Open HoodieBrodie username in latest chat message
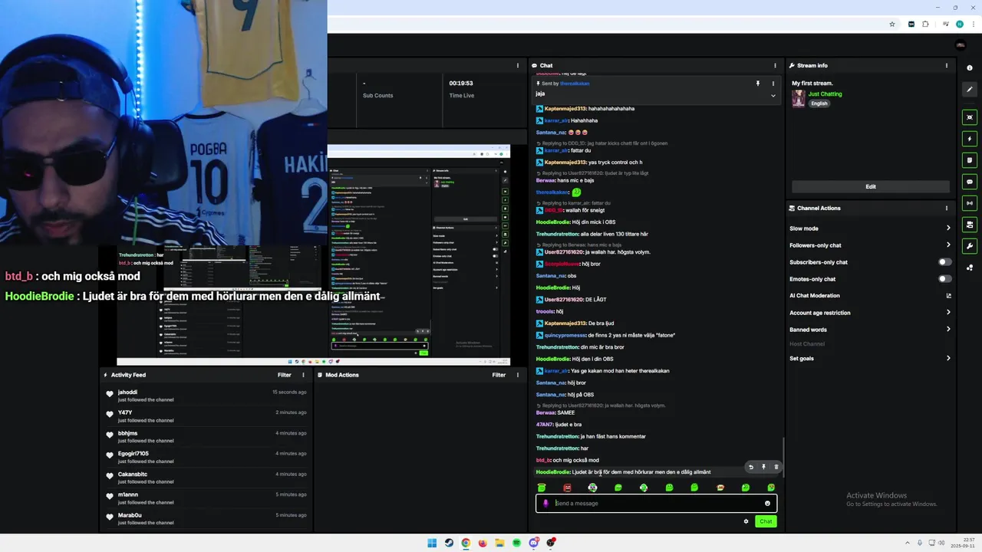This screenshot has height=552, width=982. pos(553,472)
